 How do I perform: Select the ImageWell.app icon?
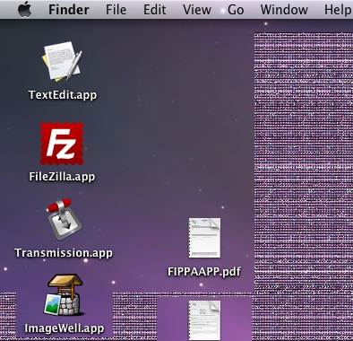65,295
